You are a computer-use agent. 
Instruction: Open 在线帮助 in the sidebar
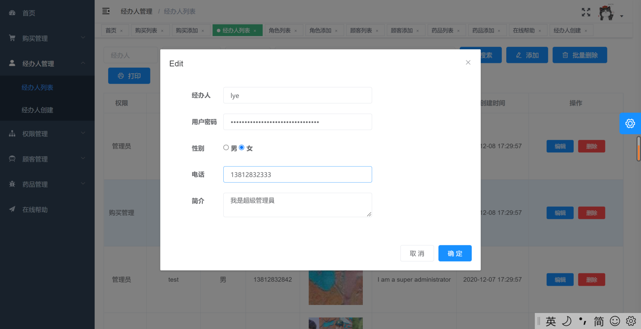click(47, 209)
